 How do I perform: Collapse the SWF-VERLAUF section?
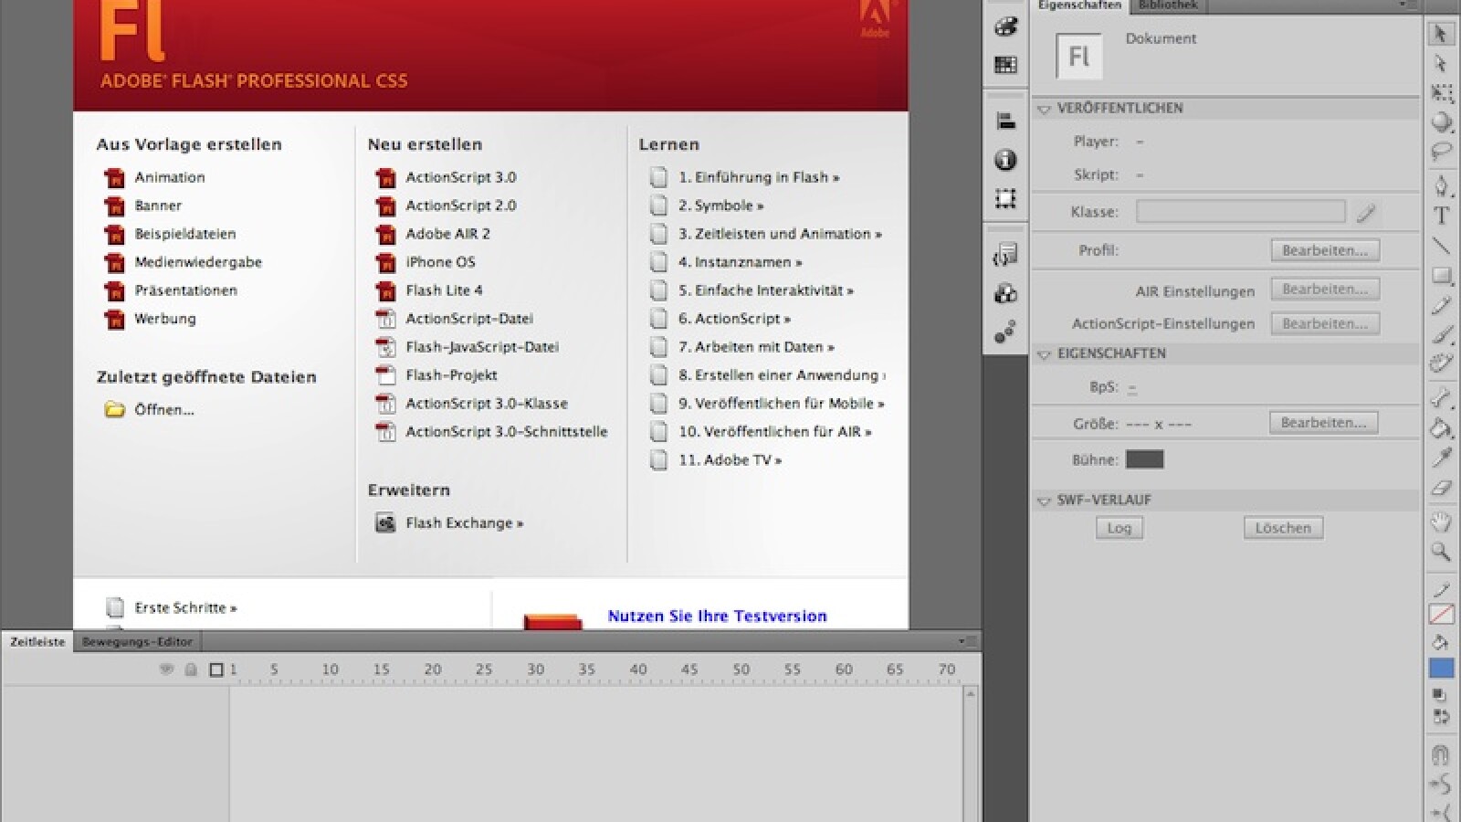pyautogui.click(x=1044, y=501)
